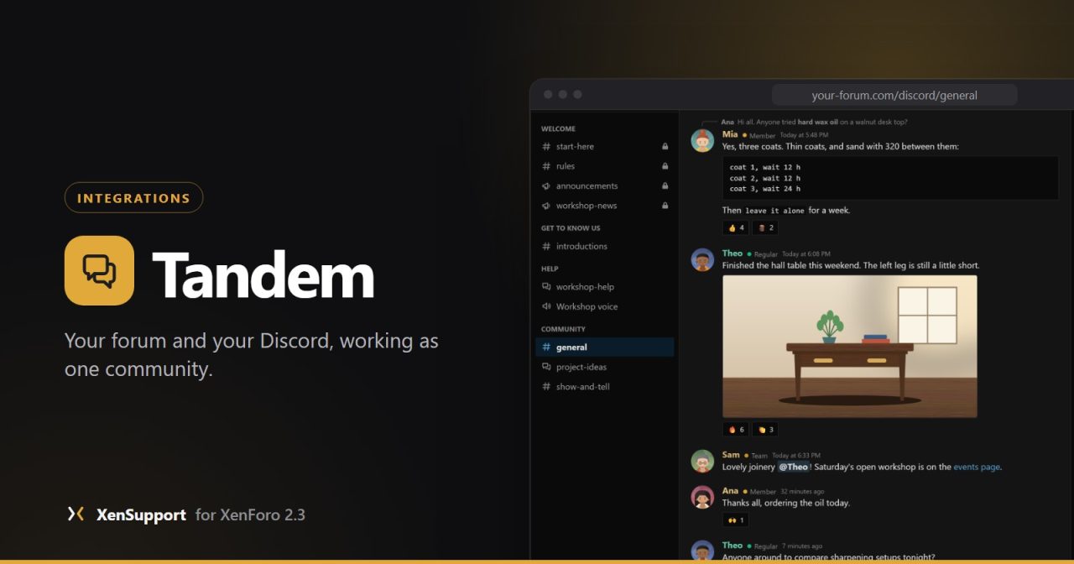Switch to the workshop-news channel

[604, 206]
